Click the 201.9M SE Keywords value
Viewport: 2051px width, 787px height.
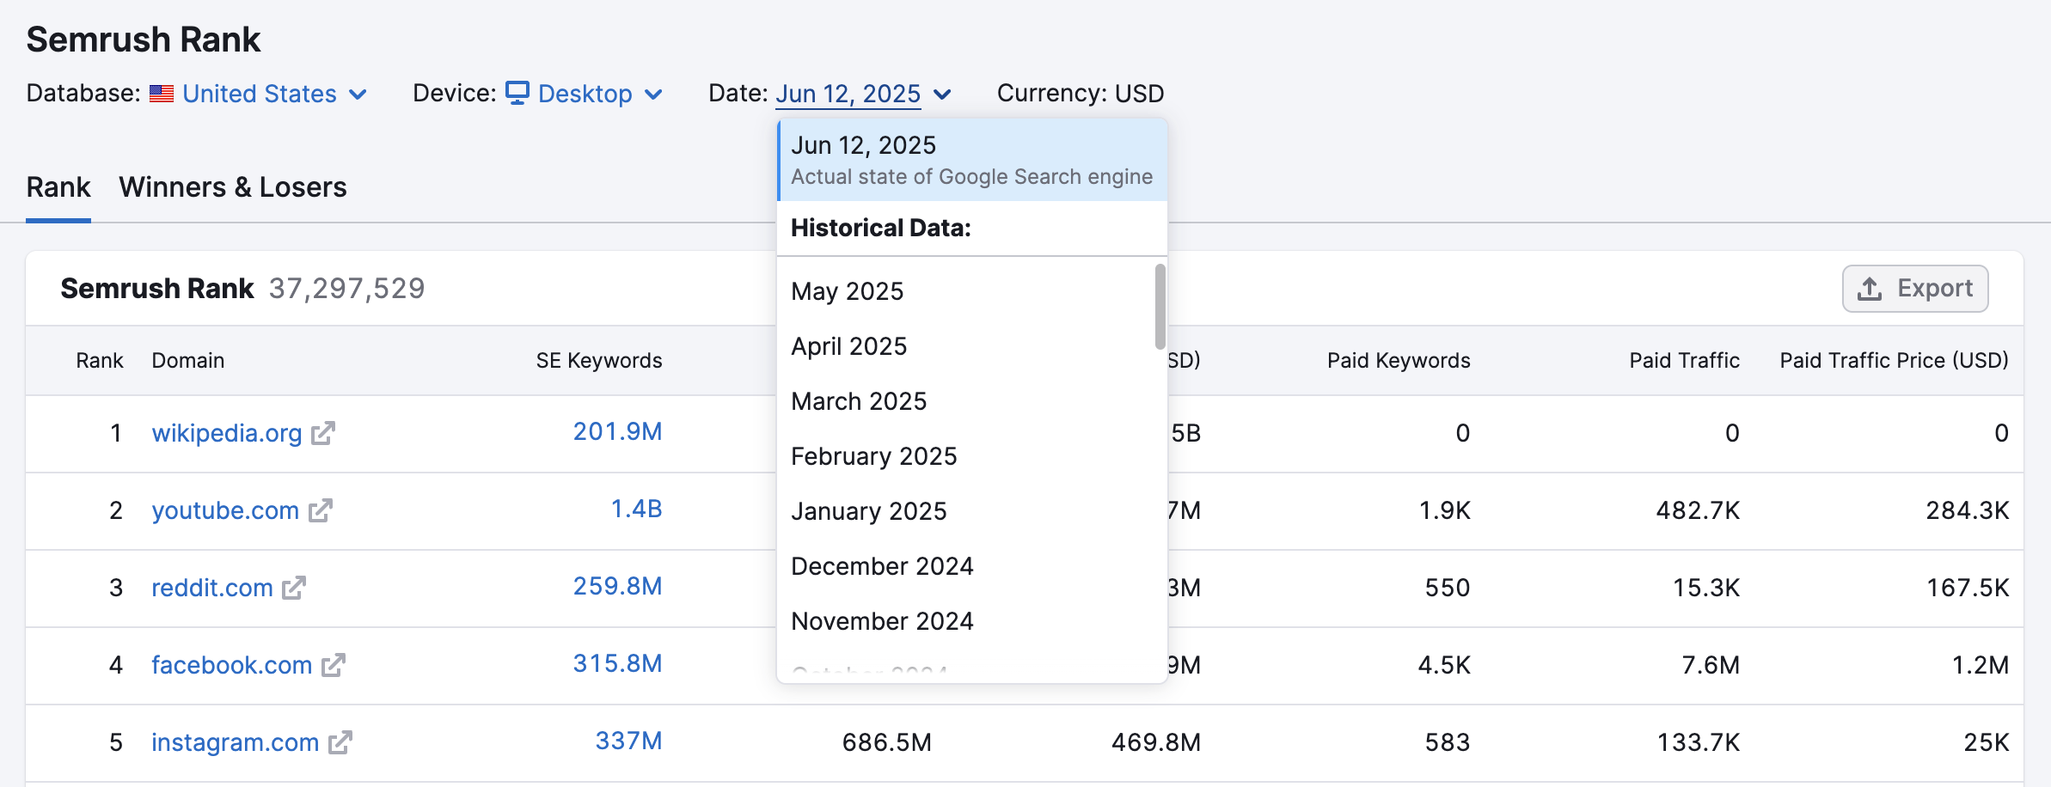point(617,431)
